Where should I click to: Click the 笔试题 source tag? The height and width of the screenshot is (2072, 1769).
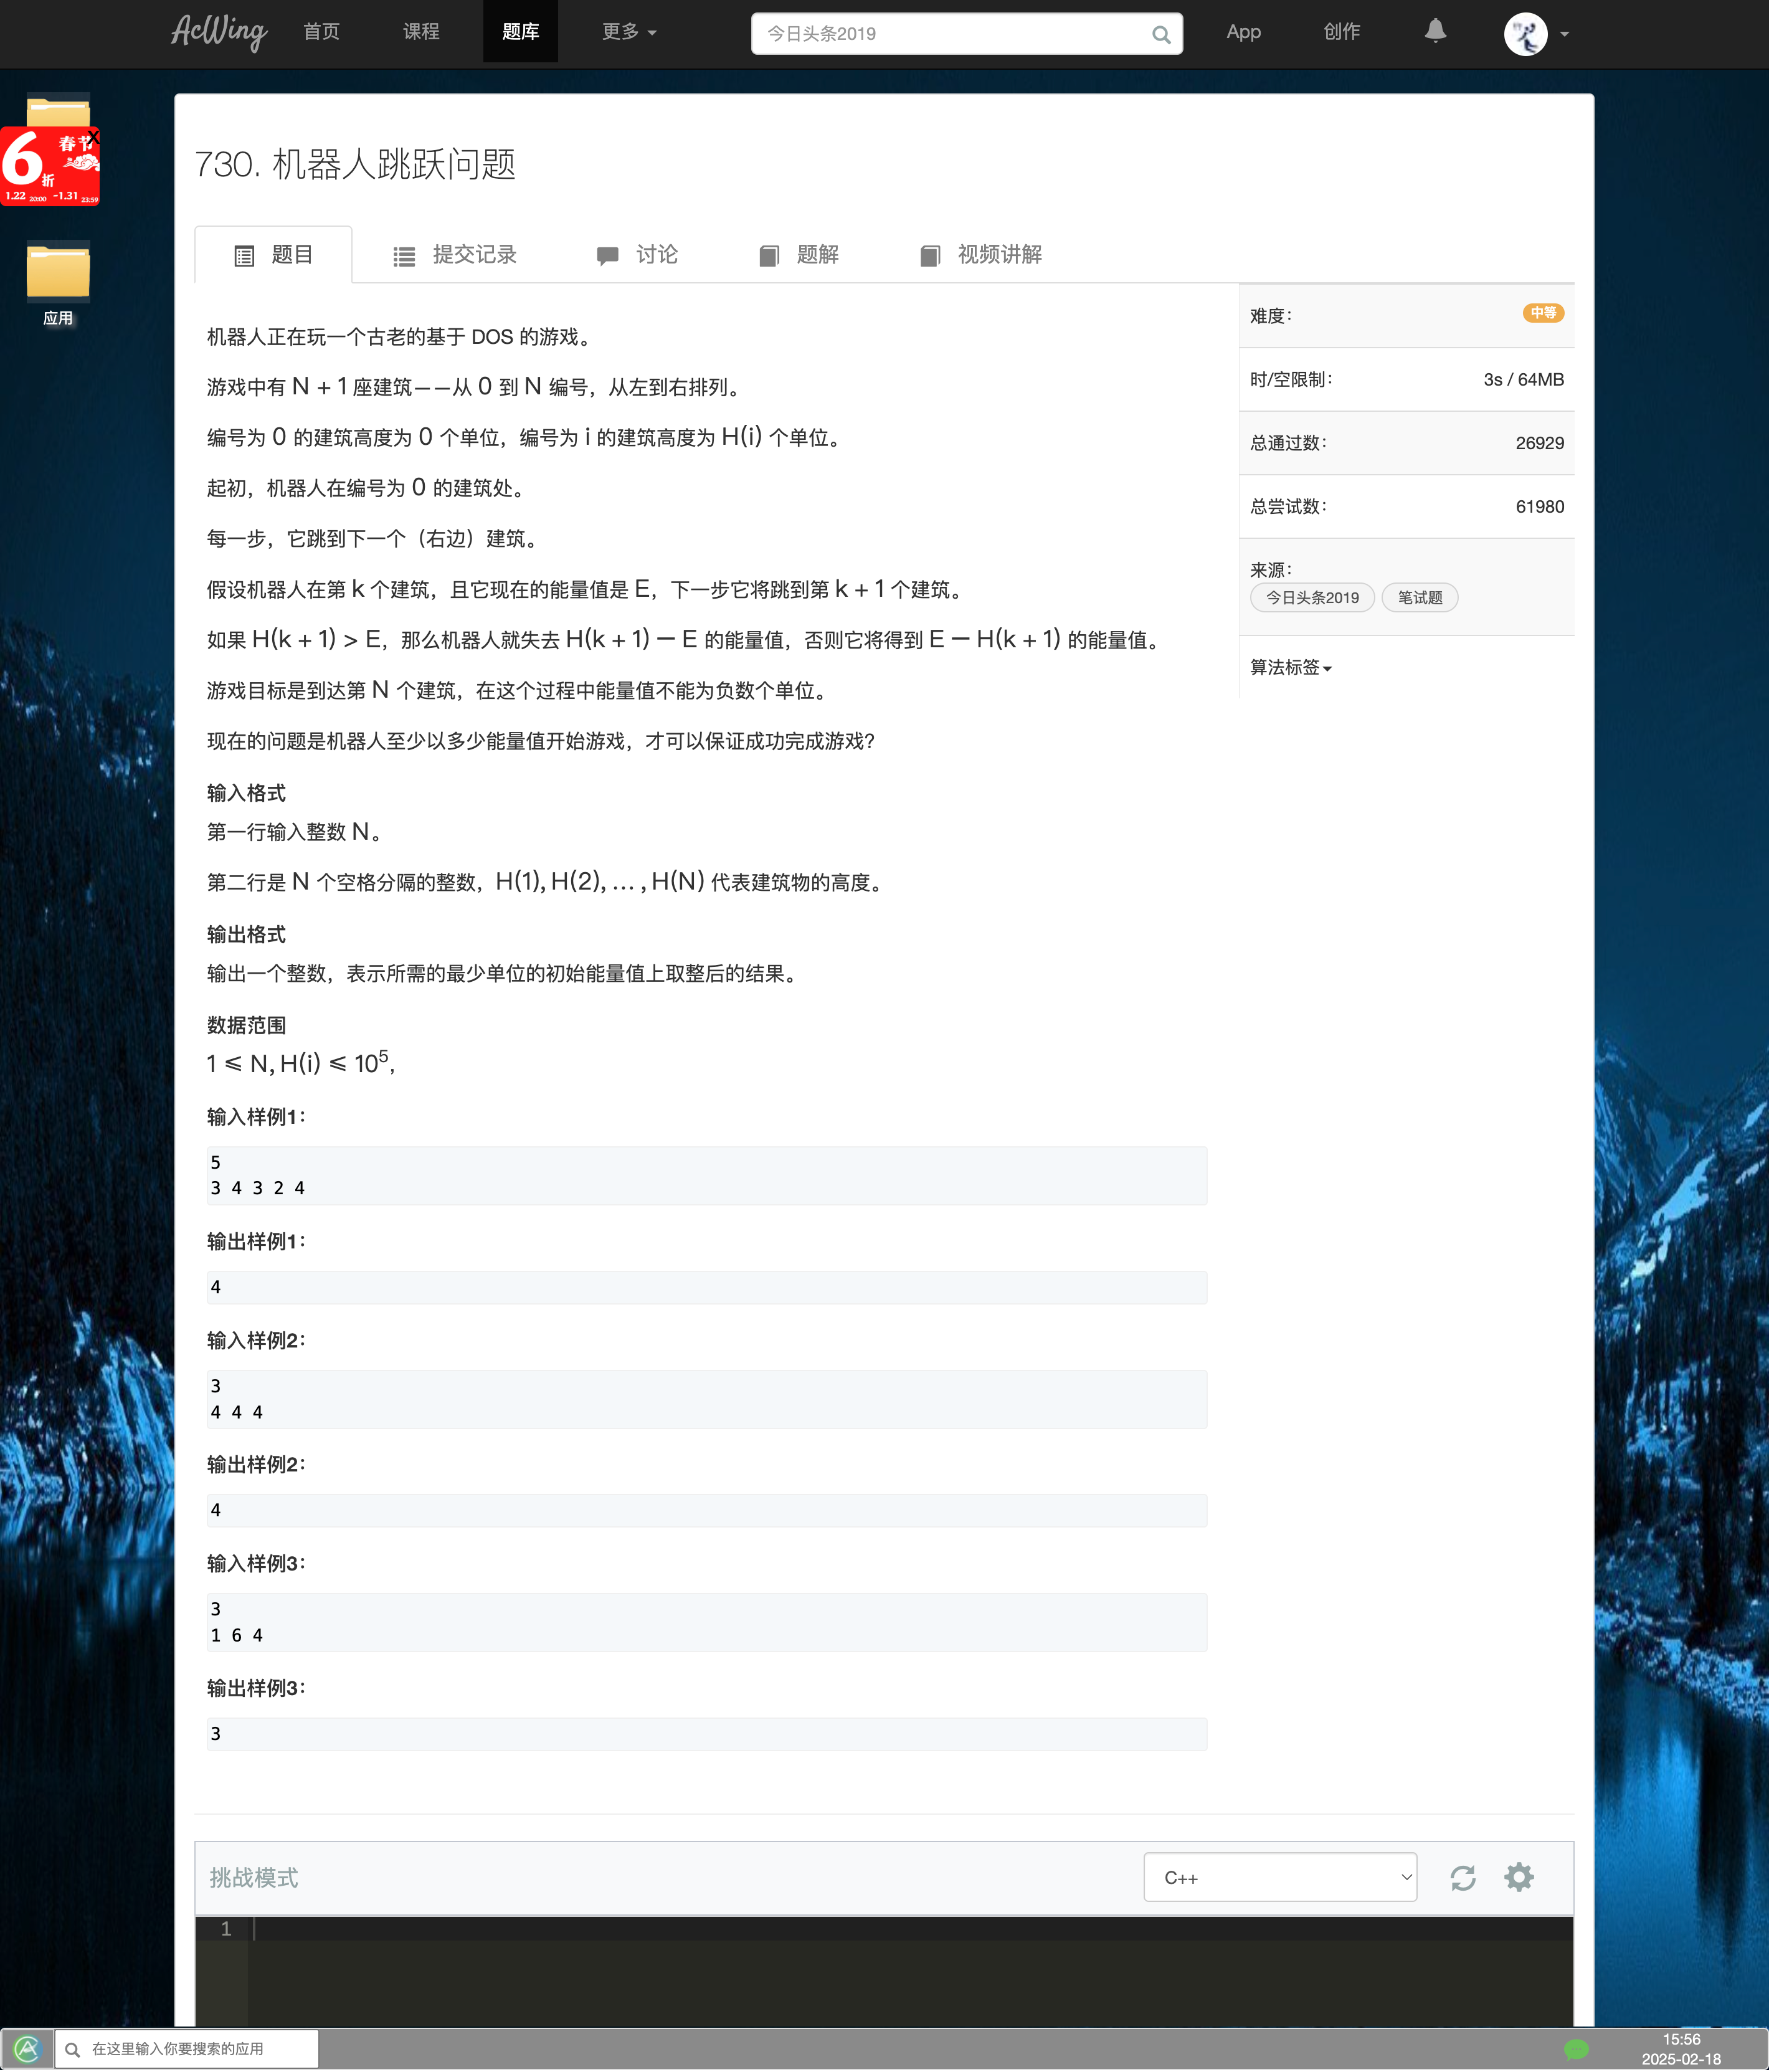1419,598
